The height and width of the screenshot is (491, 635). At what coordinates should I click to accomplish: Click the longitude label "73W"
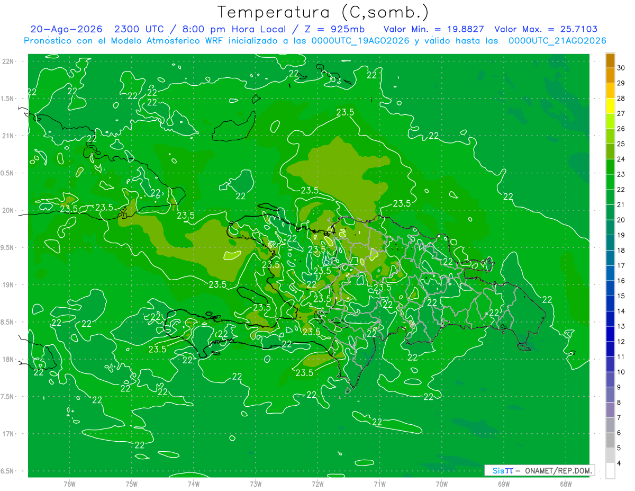[x=256, y=484]
